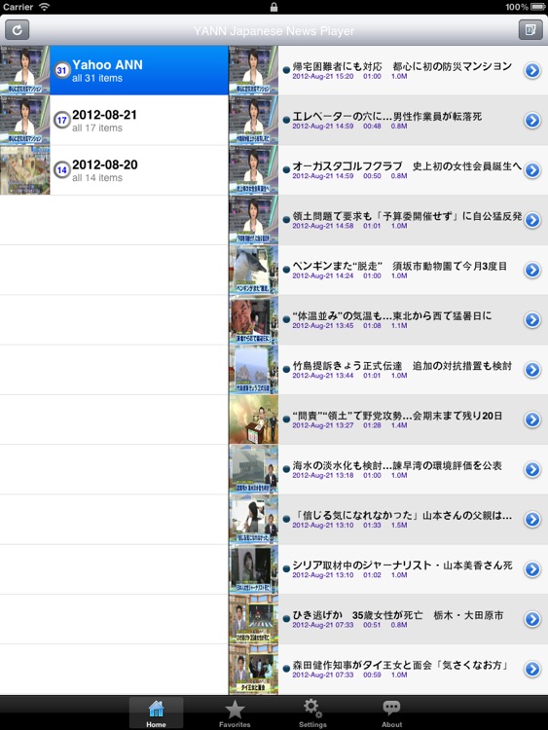Open detail arrow for 竹島提訴きょう正式伝達 news
Image resolution: width=548 pixels, height=730 pixels.
click(x=532, y=370)
